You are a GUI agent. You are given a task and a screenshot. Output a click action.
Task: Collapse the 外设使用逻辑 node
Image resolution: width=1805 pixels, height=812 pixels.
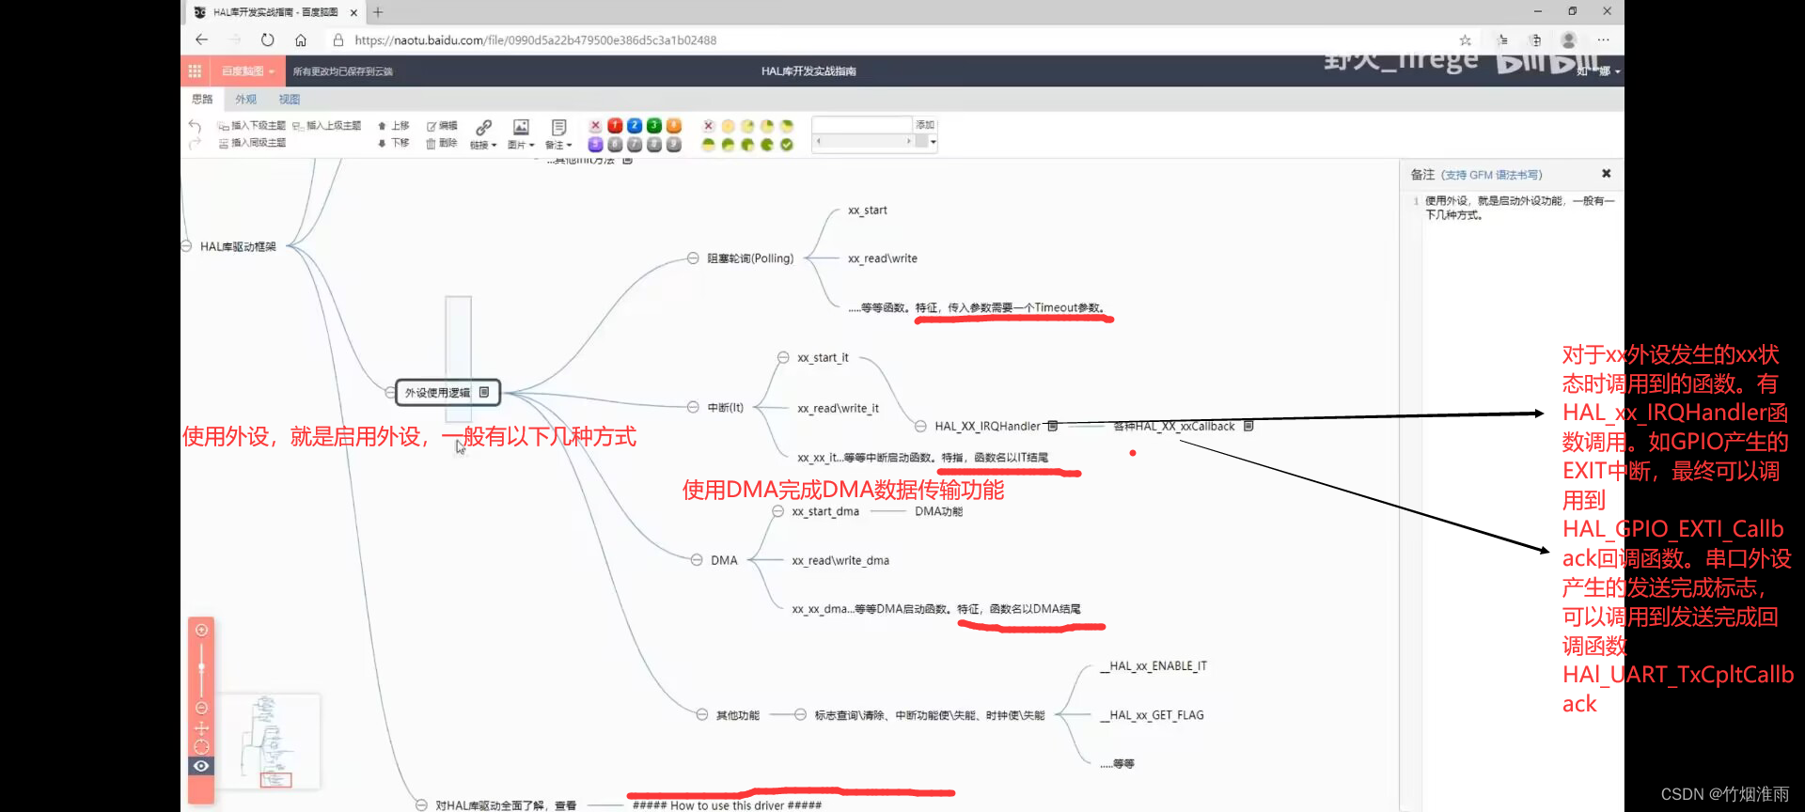tap(390, 393)
